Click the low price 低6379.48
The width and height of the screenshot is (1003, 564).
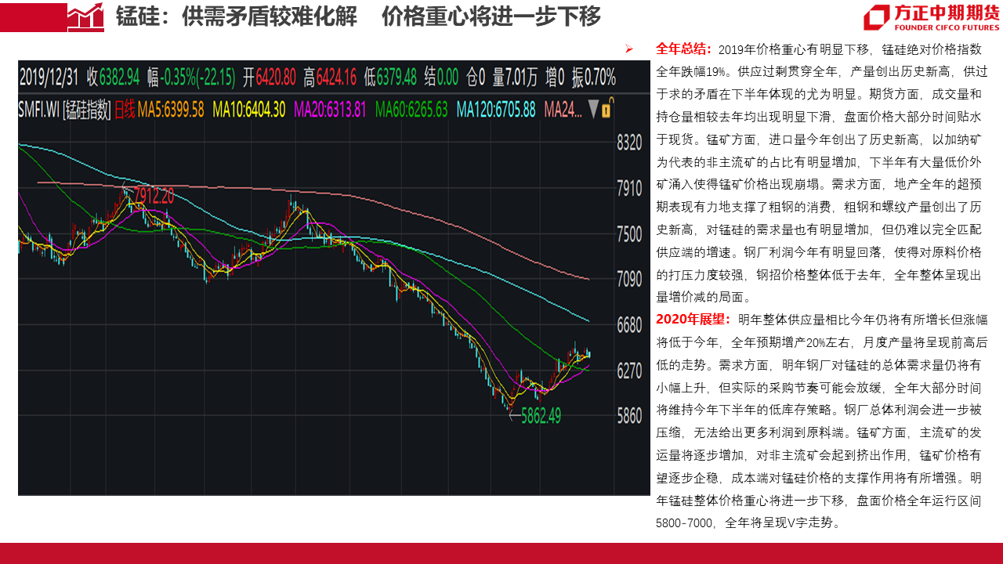click(390, 78)
